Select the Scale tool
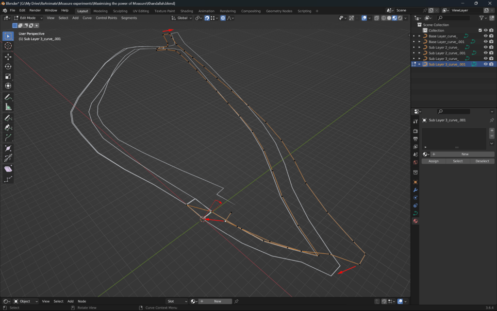Screen dimensions: 497x311 pyautogui.click(x=8, y=76)
